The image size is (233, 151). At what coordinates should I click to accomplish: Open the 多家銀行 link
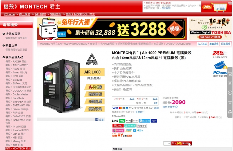[x=140, y=112]
